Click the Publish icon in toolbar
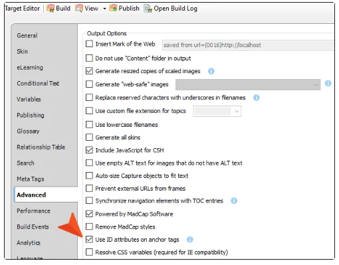The image size is (339, 265). (113, 9)
